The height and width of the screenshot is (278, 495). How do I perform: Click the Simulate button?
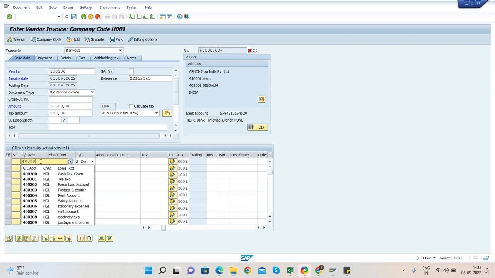tap(95, 39)
